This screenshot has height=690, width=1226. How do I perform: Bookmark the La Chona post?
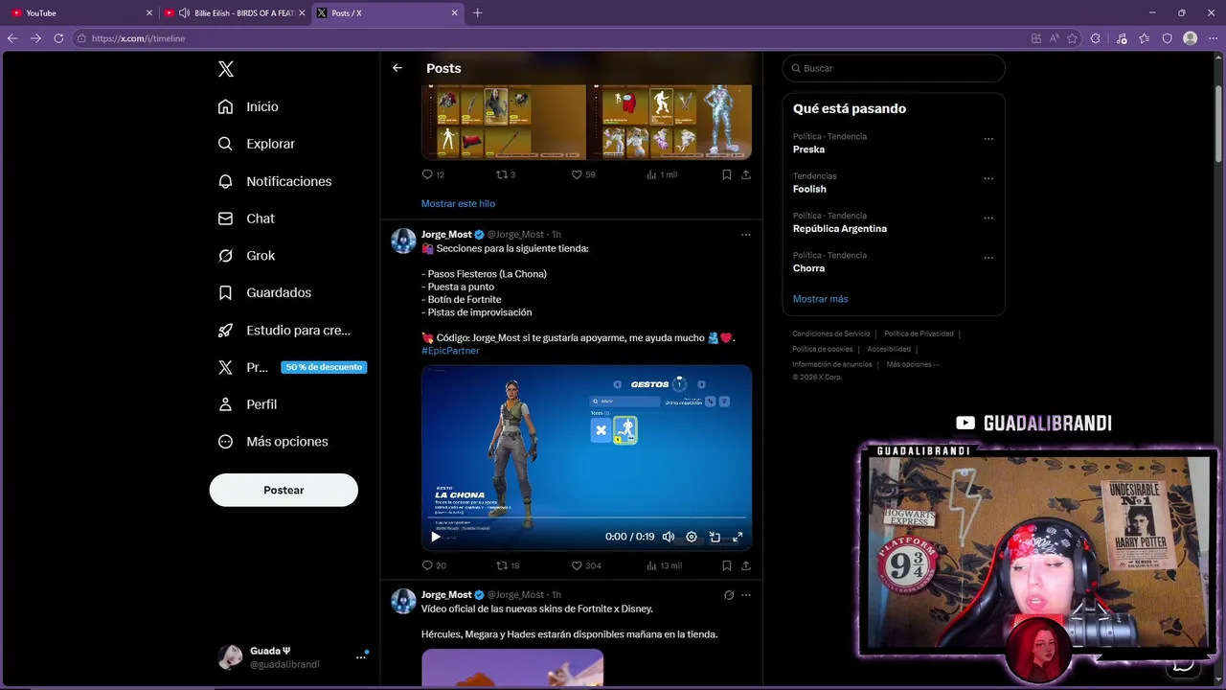click(x=727, y=565)
